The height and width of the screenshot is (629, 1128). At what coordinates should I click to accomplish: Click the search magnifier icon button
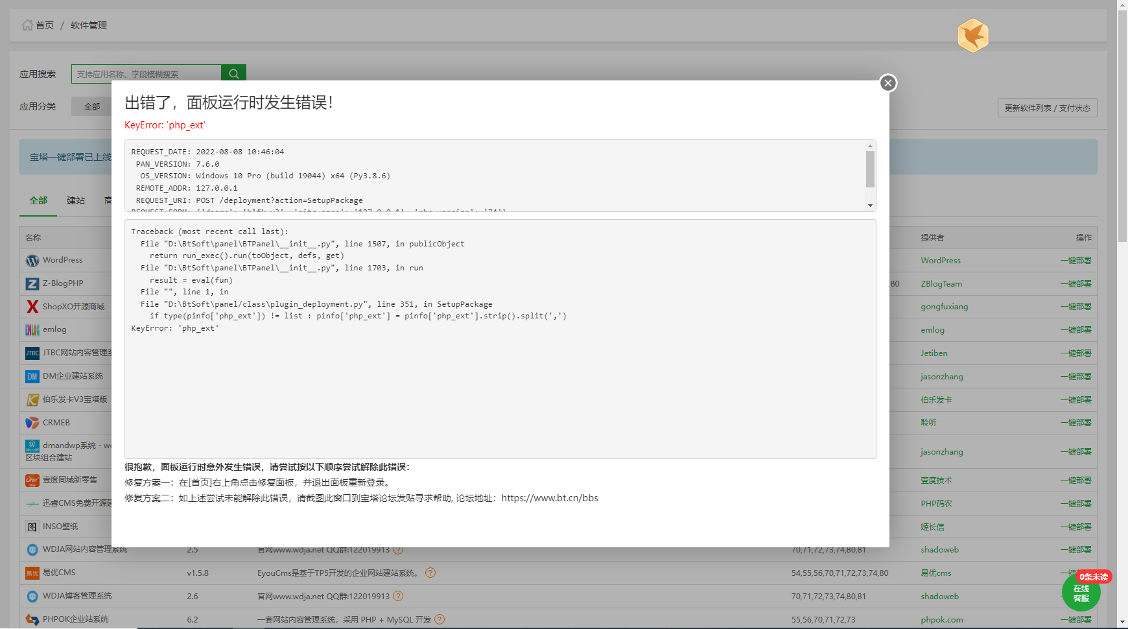point(233,74)
